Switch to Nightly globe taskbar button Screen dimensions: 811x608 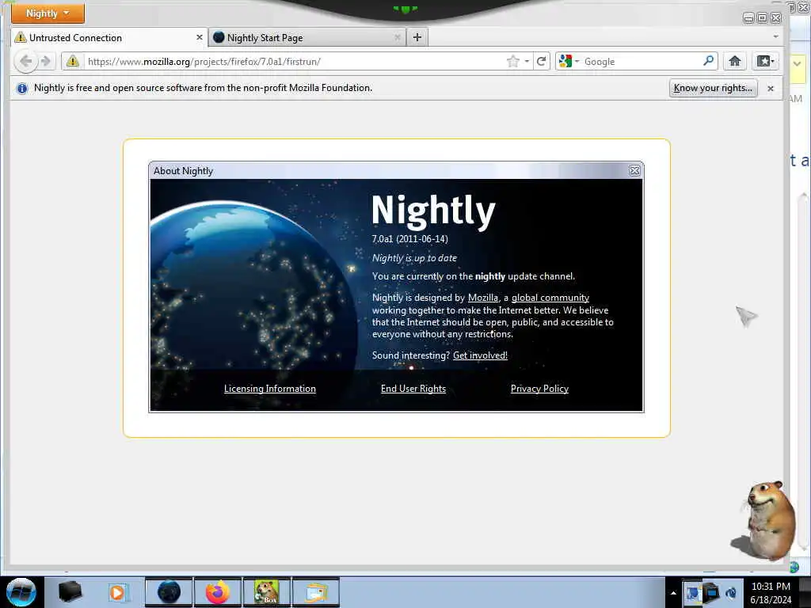[x=169, y=592]
